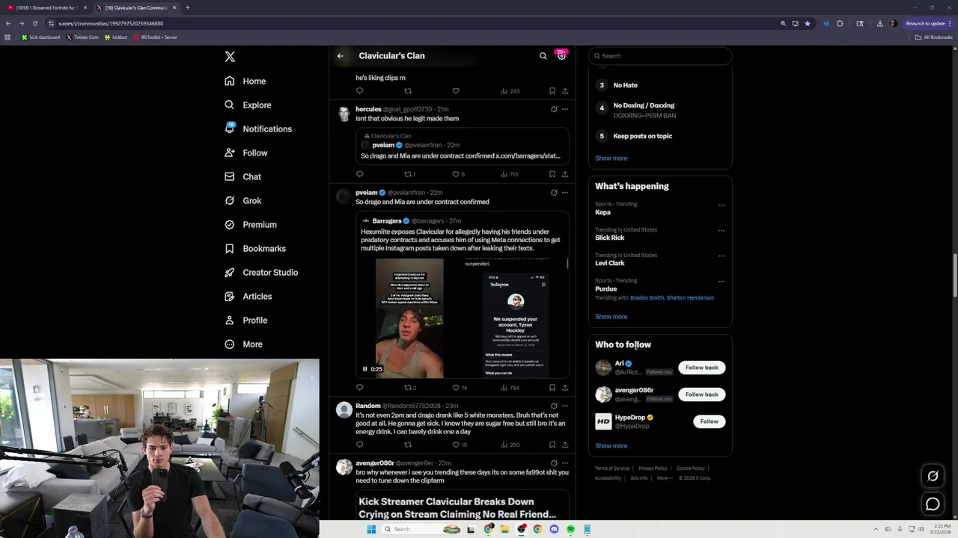Screen dimensions: 958x538
Task: Repost the pveiam post
Action: point(408,388)
